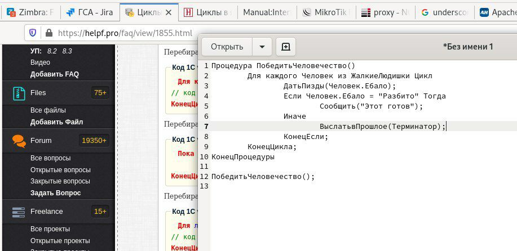Switch to the Zimbra browser tab
This screenshot has width=517, height=251.
(31, 12)
